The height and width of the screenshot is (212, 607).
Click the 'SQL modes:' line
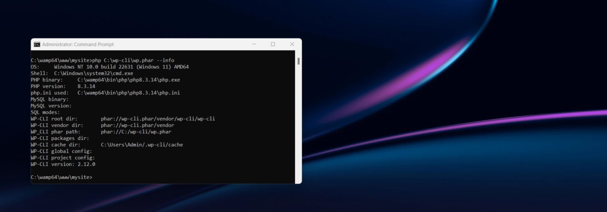coord(45,112)
